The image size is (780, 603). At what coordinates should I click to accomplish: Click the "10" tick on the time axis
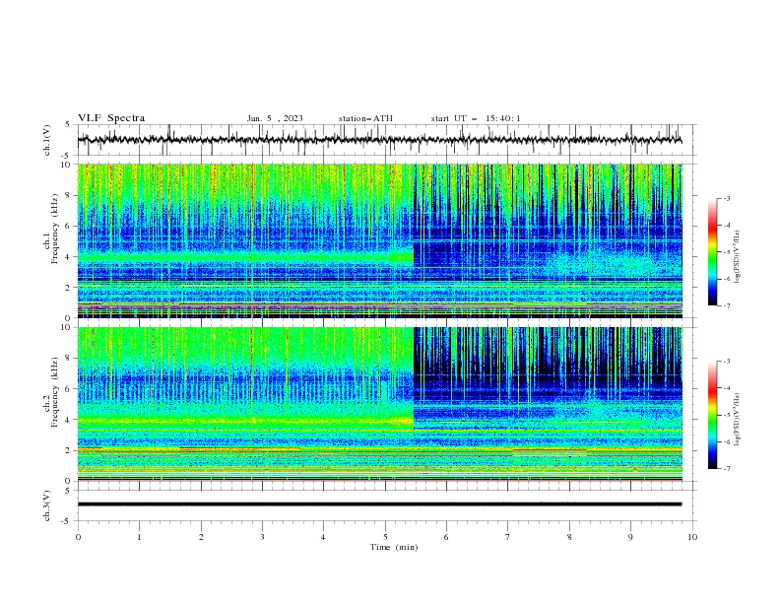(692, 537)
